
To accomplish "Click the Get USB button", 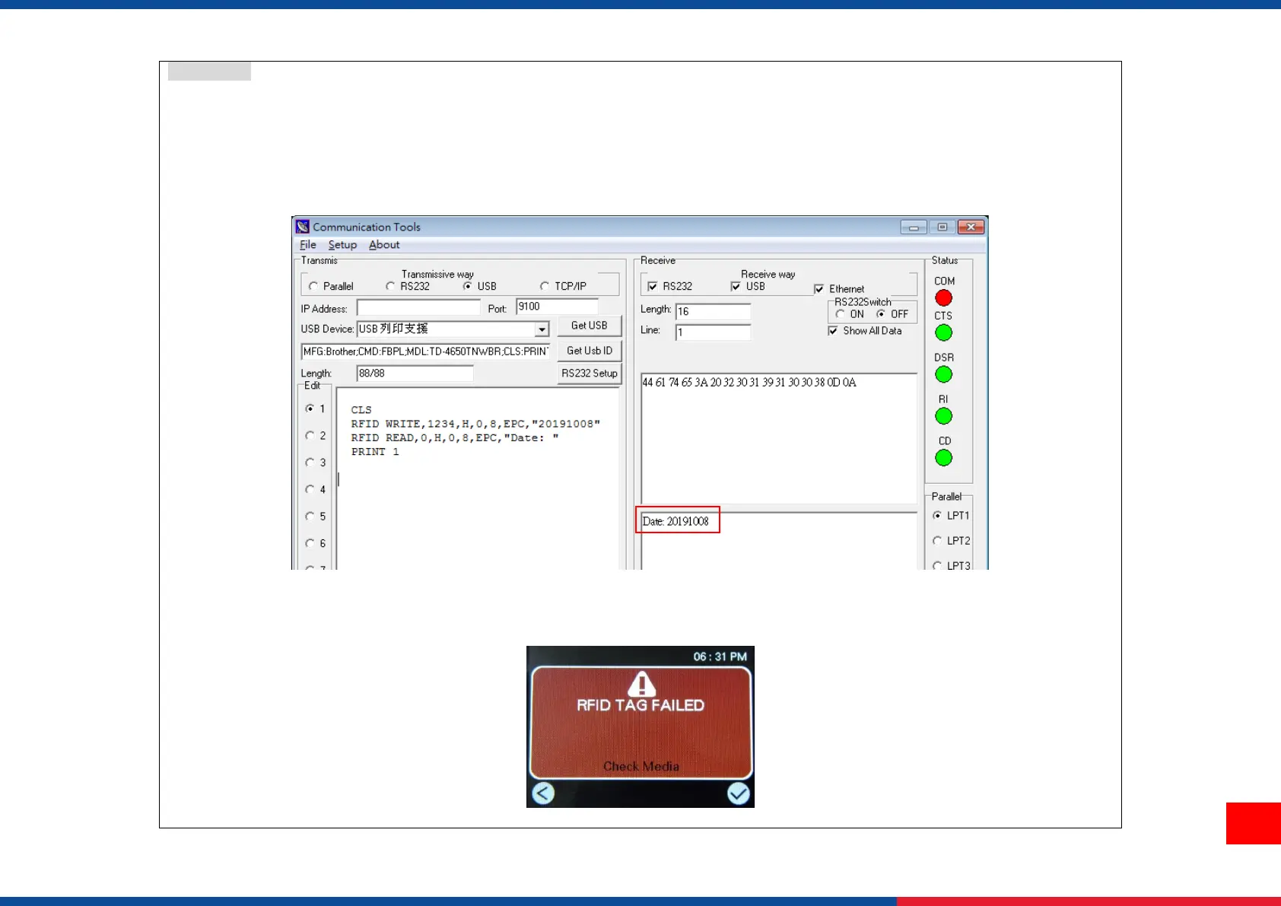I will point(590,326).
